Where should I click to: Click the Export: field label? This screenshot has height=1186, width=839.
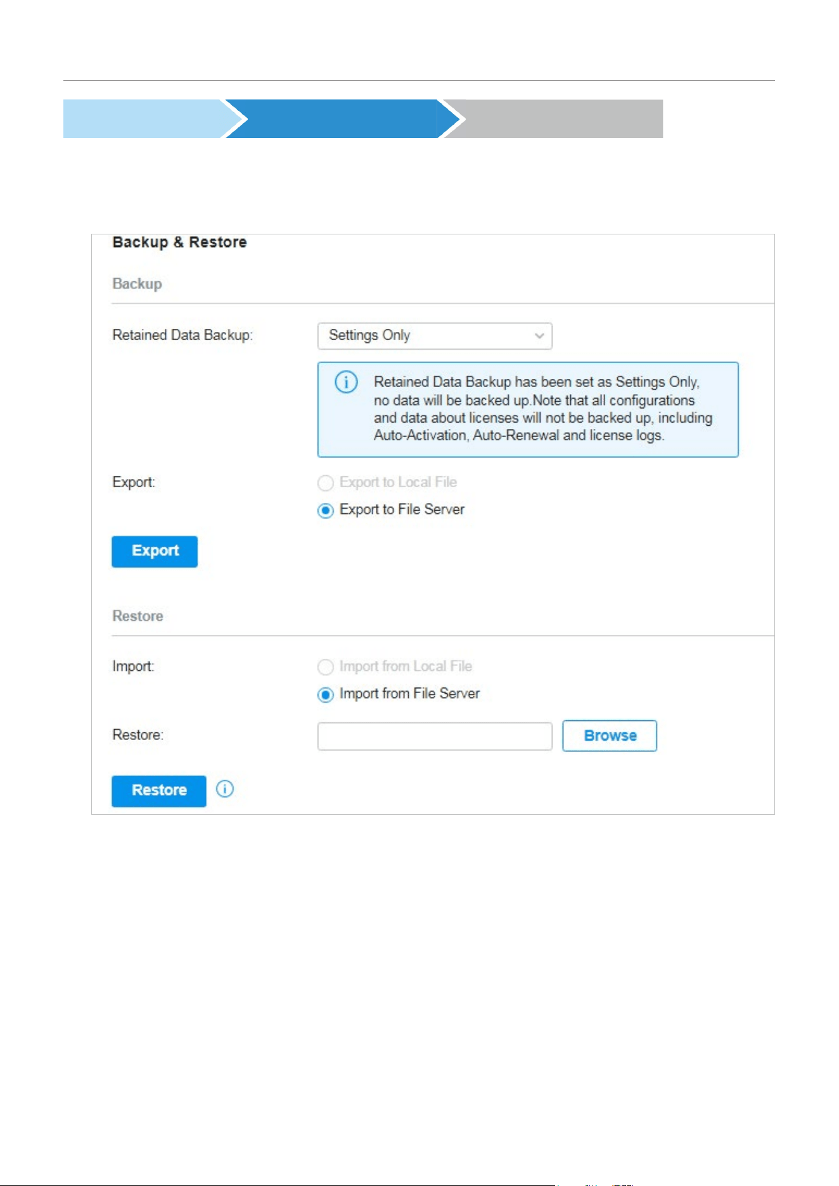[x=134, y=482]
